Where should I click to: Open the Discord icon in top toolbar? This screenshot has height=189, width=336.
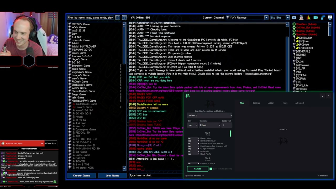click(x=294, y=18)
